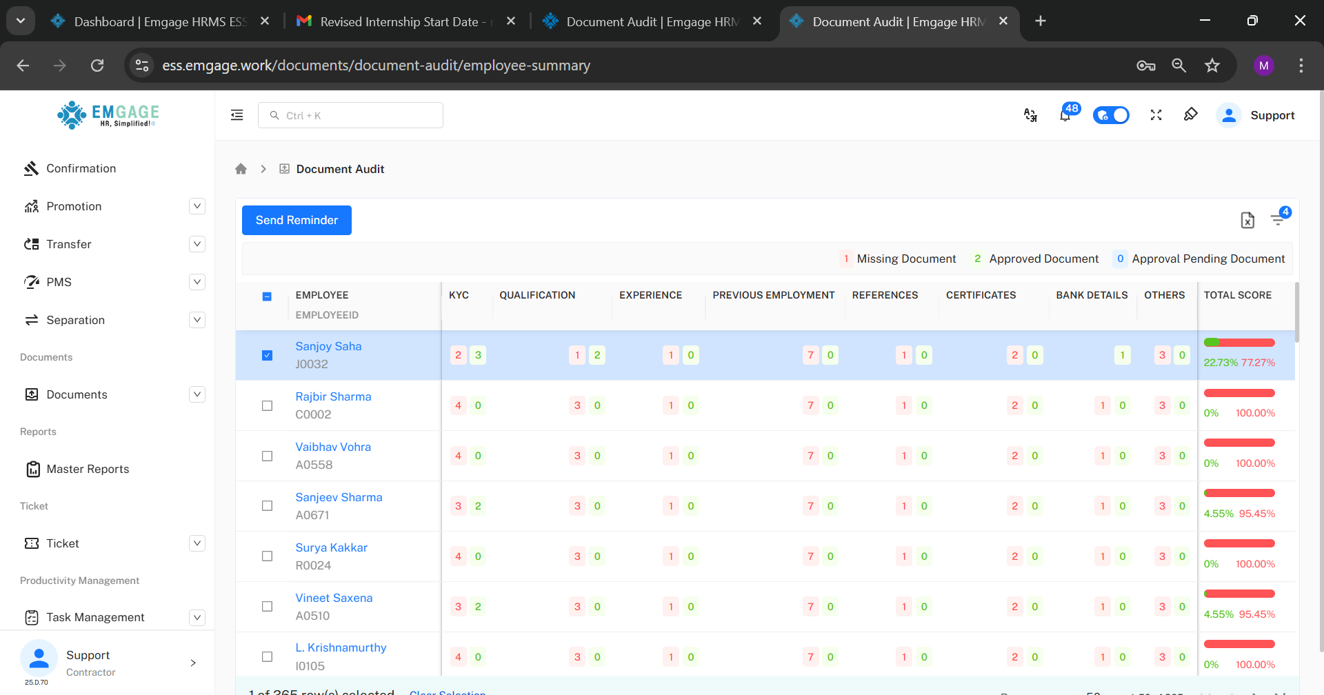Viewport: 1324px width, 695px height.
Task: Toggle the select-all header checkbox
Action: tap(267, 296)
